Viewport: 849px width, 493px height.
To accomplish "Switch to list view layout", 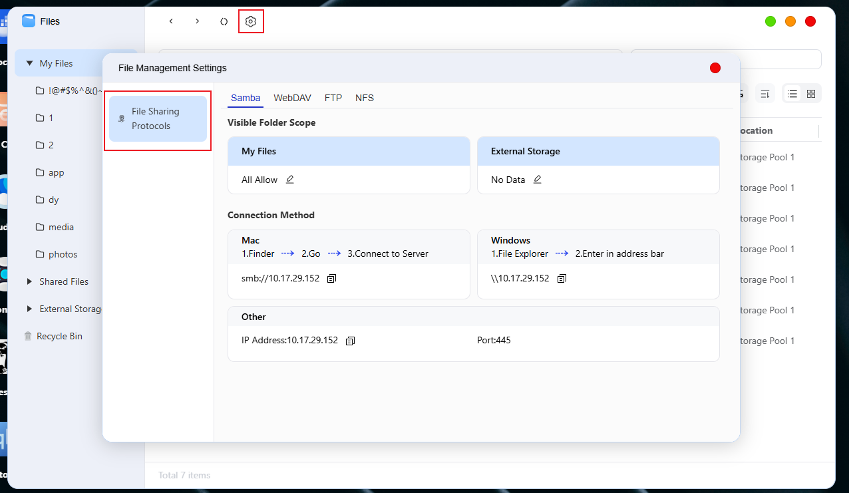I will point(792,94).
